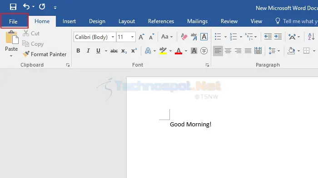Click Text Effects and Typography icon

tap(148, 51)
